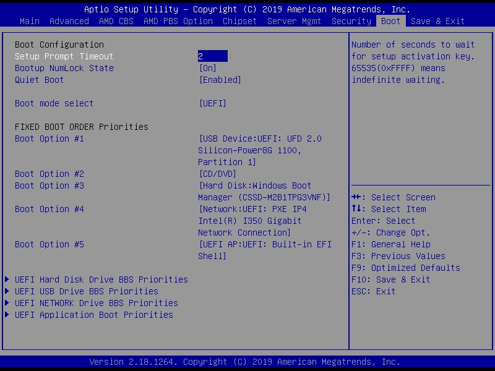Click the Version 2.18.1264 footer text
The width and height of the screenshot is (495, 371).
(x=244, y=362)
